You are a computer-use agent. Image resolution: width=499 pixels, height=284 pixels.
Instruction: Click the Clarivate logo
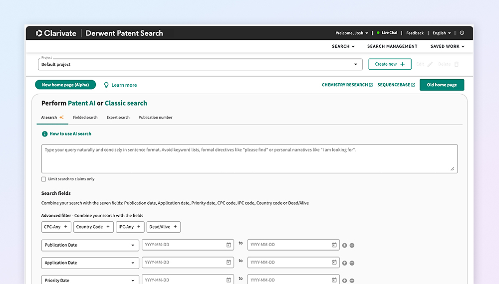pos(56,33)
